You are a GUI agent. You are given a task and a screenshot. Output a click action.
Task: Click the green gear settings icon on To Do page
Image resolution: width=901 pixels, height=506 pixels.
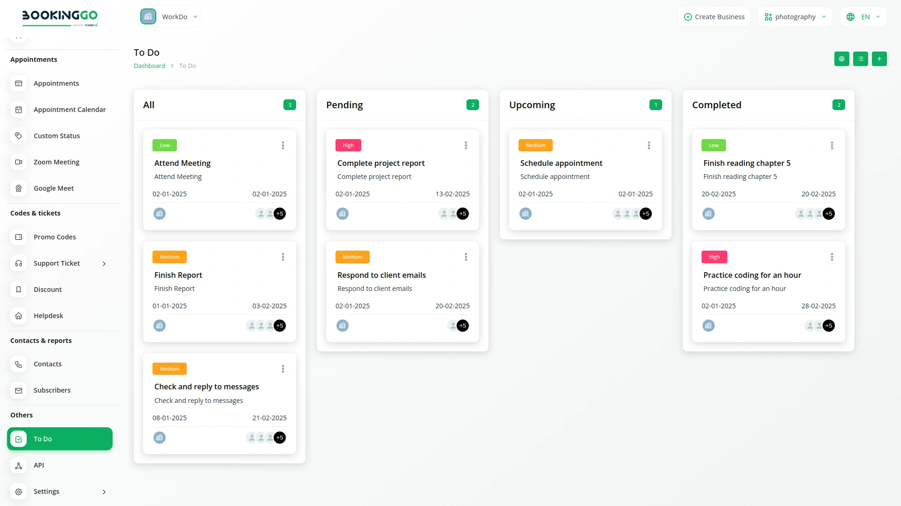[x=841, y=59]
